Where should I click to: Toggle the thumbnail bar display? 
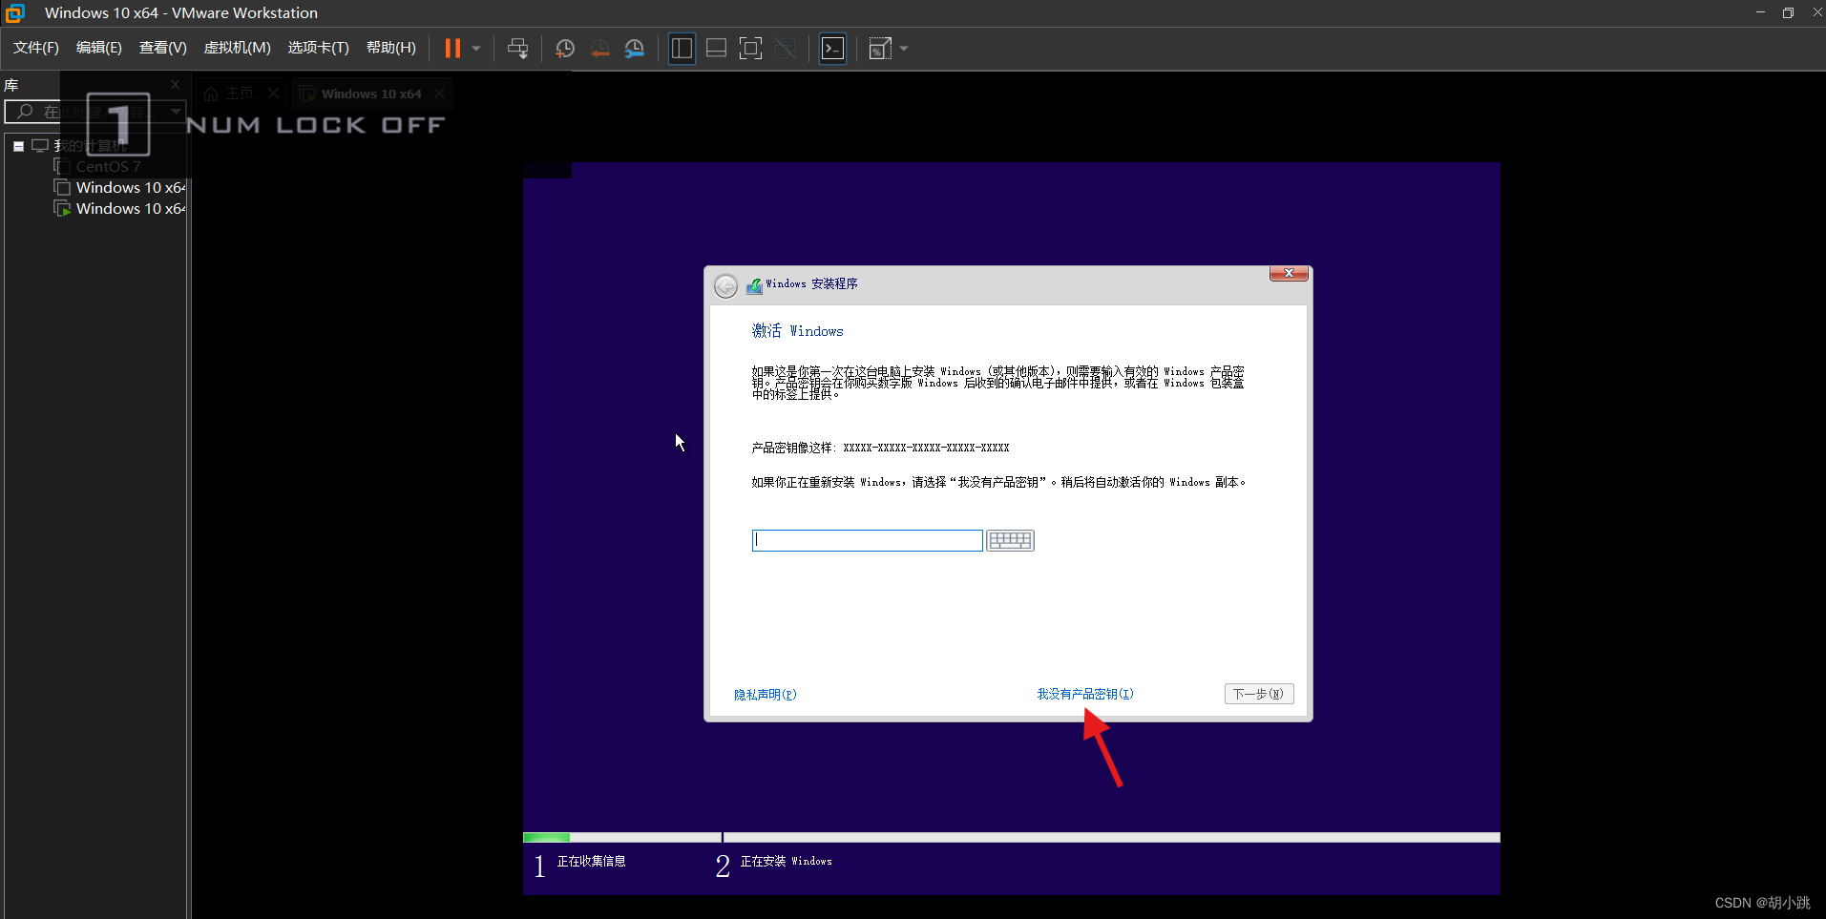716,48
